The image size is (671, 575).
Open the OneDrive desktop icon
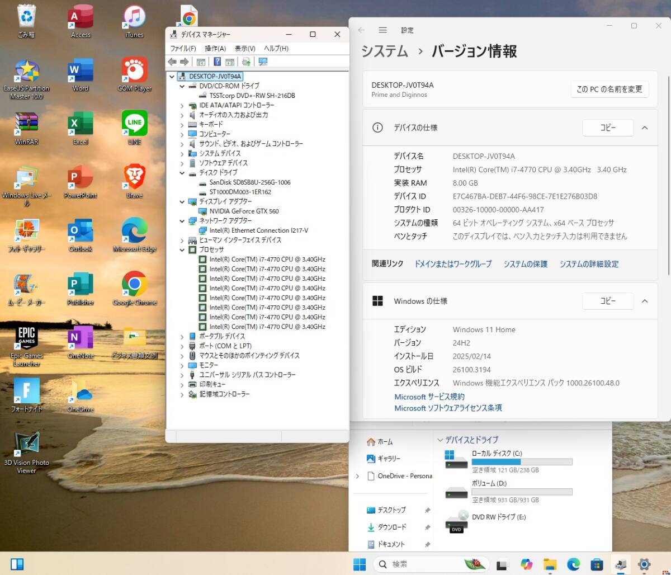pos(81,396)
